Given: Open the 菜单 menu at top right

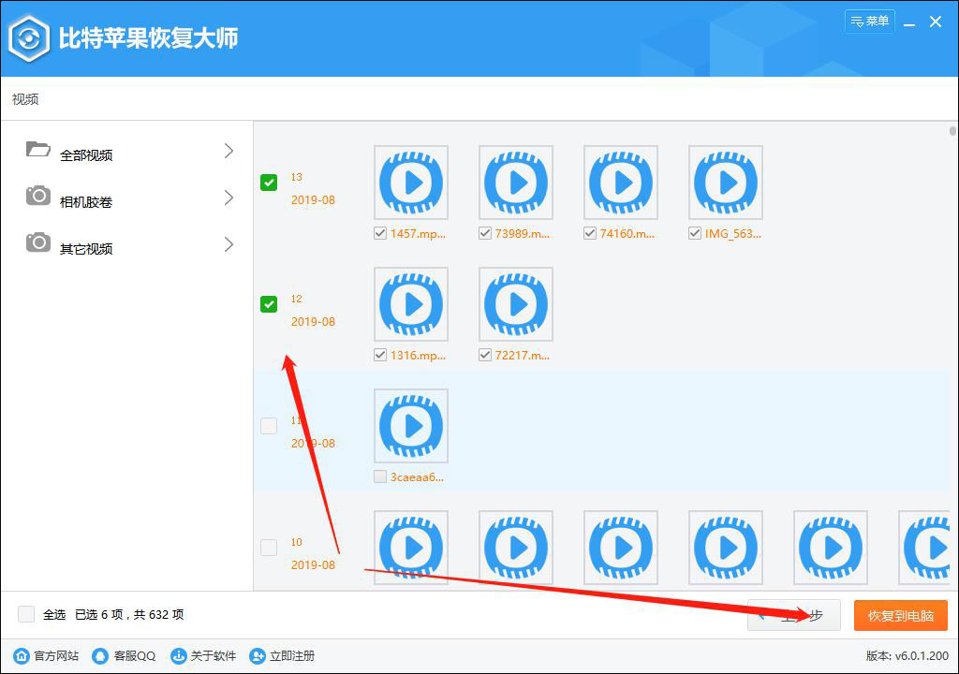Looking at the screenshot, I should 869,21.
